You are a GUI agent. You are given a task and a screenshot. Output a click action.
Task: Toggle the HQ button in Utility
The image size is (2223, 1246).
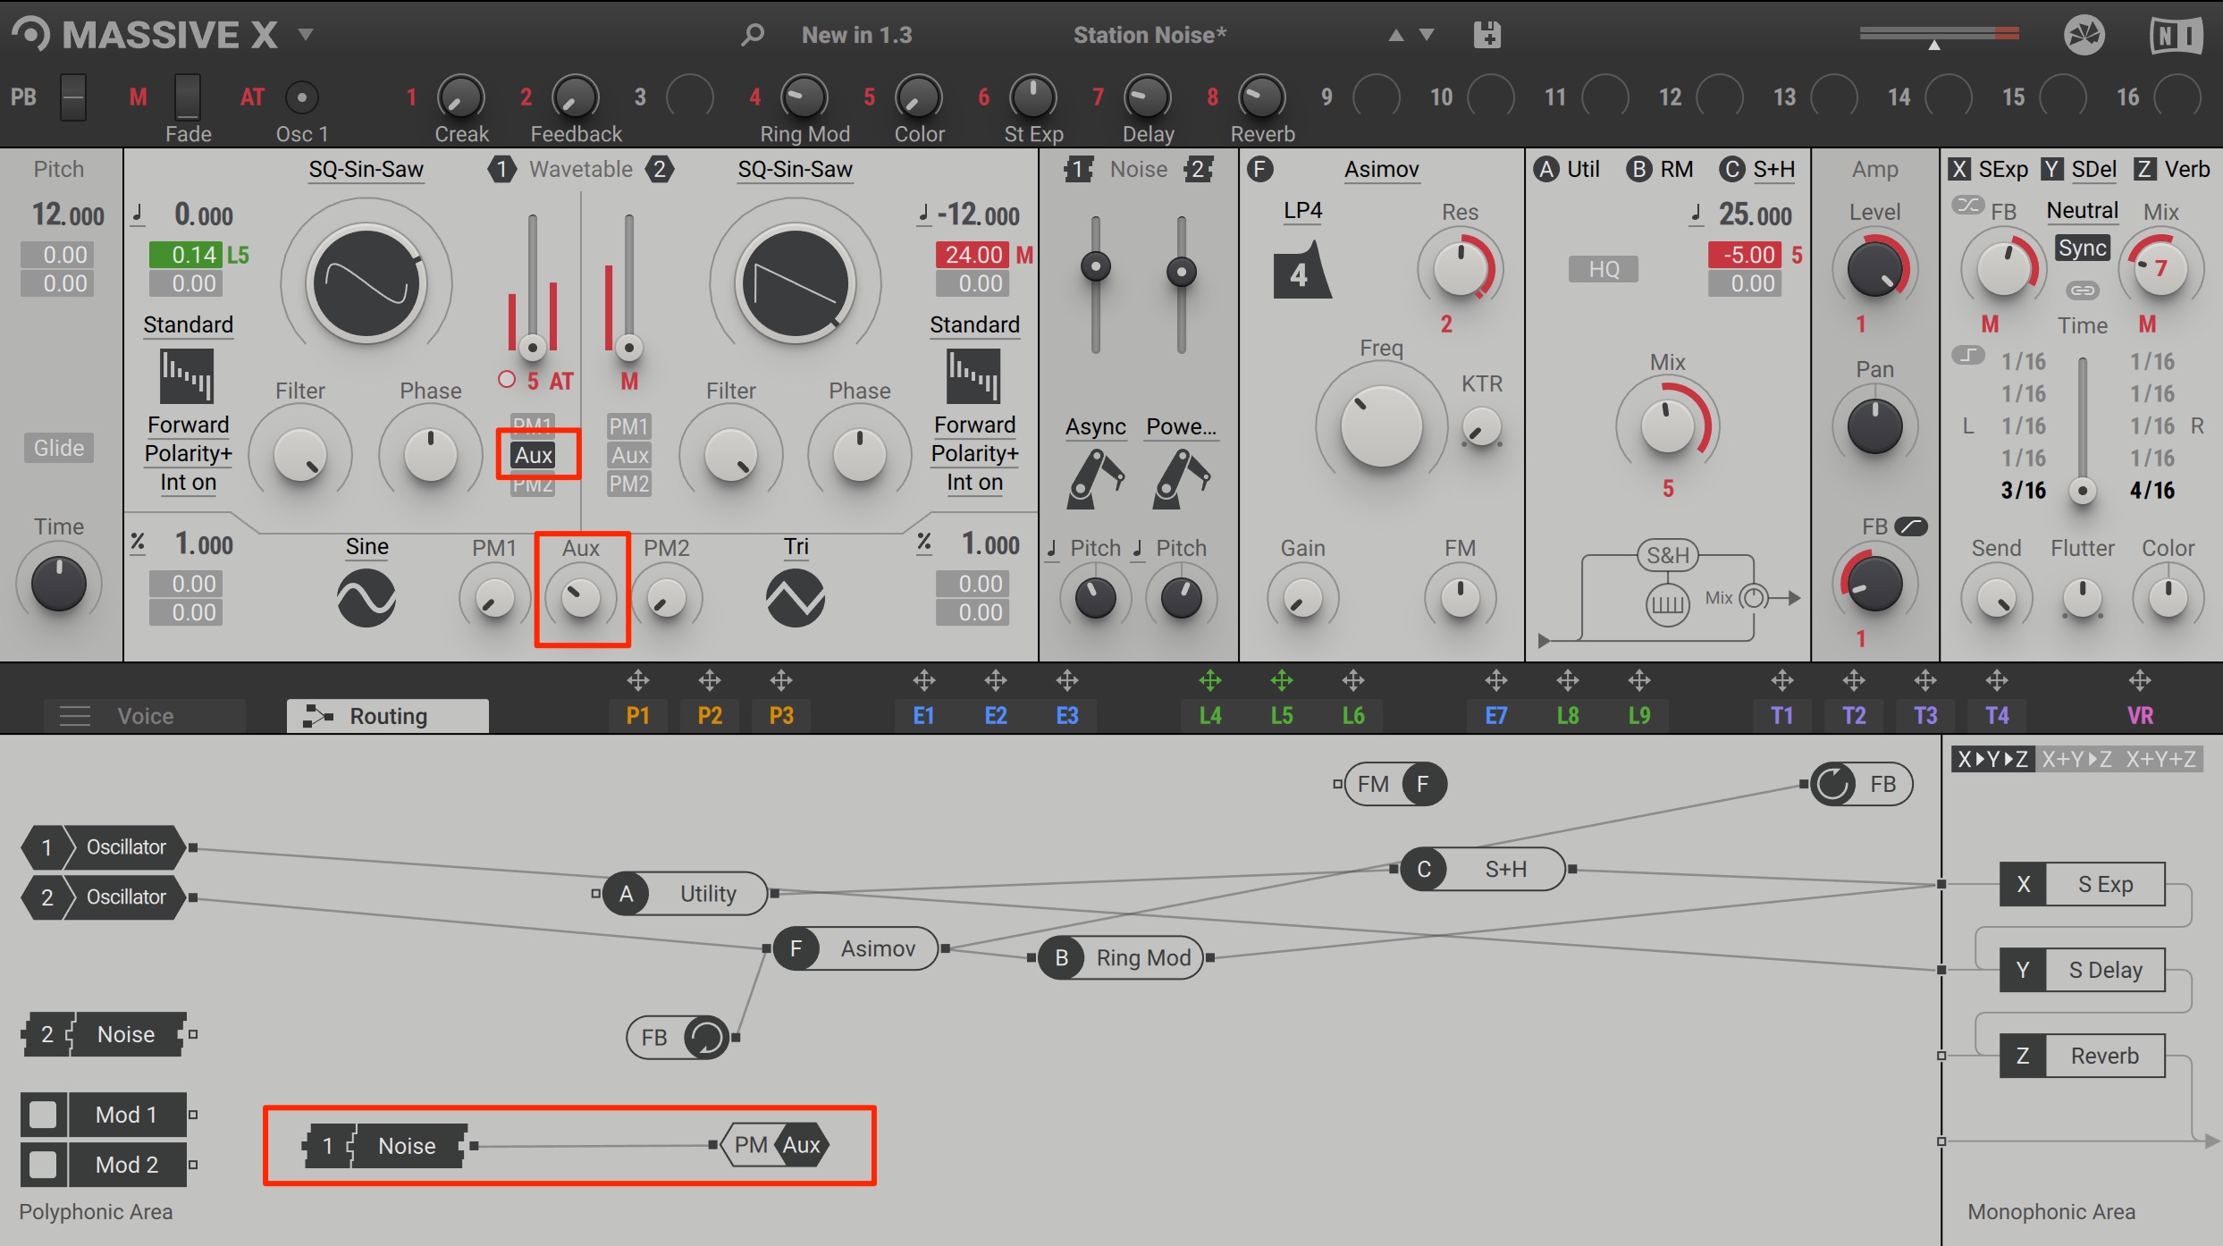click(1604, 269)
